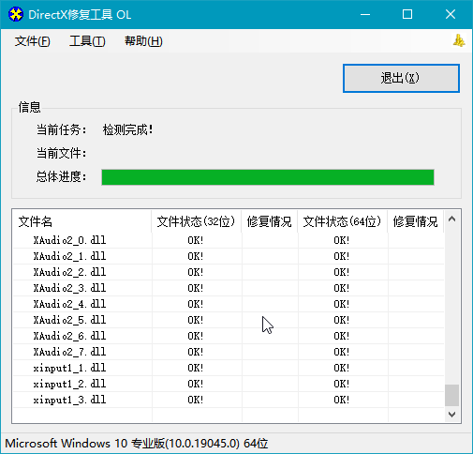473x454 pixels.
Task: Click the 检测完成! task status text
Action: [127, 129]
